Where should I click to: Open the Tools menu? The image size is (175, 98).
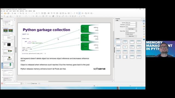coord(26,11)
